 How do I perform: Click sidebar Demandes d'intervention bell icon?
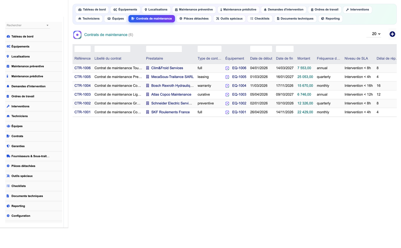[x=8, y=86]
